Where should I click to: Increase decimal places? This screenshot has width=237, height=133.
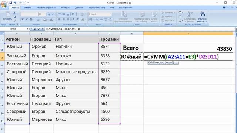[106, 19]
